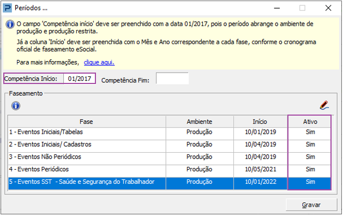Click the Gravar button
Image resolution: width=343 pixels, height=216 pixels.
point(311,205)
